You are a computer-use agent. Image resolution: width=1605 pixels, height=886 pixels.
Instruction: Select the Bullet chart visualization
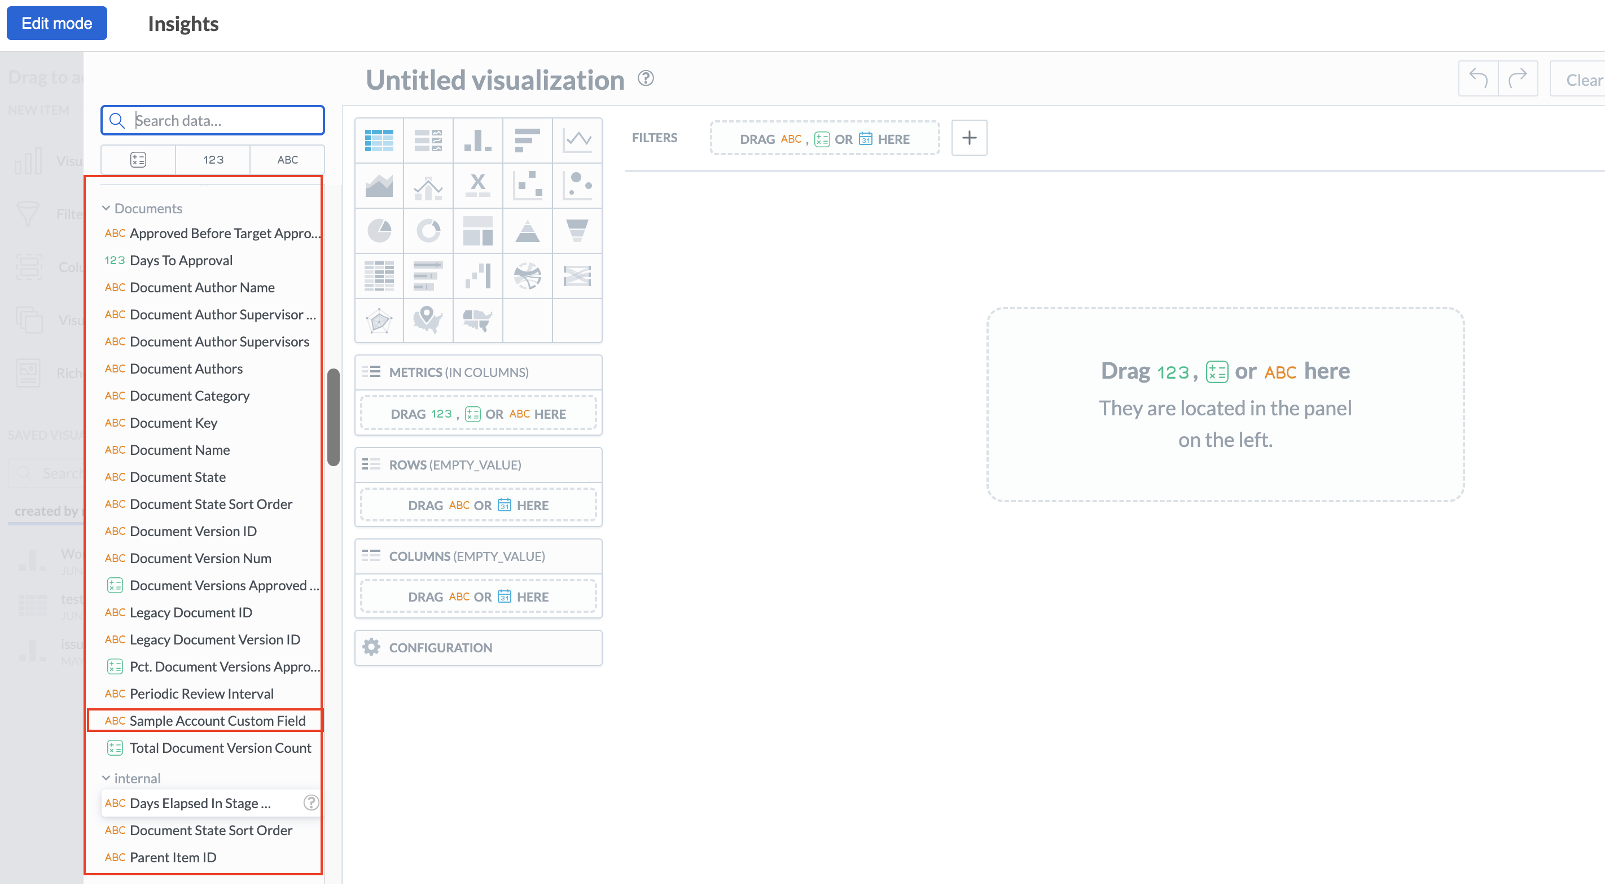pyautogui.click(x=428, y=275)
